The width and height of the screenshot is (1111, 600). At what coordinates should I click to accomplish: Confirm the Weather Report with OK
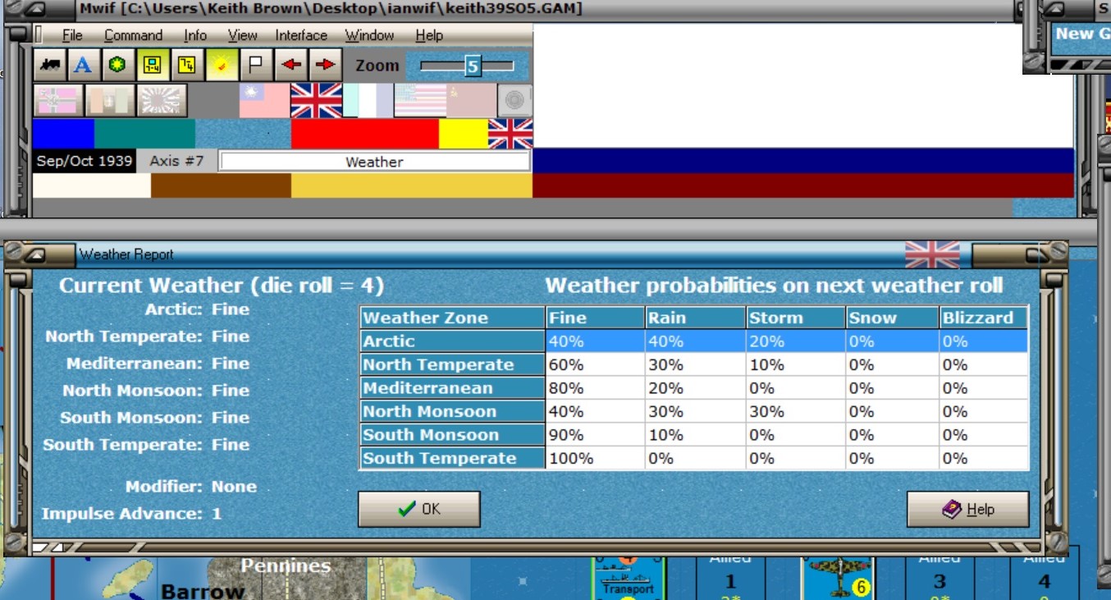[419, 509]
